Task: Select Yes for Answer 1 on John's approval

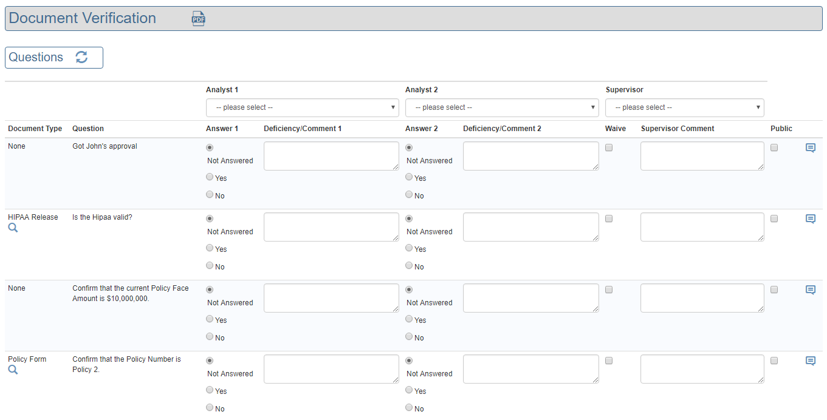Action: (x=210, y=177)
